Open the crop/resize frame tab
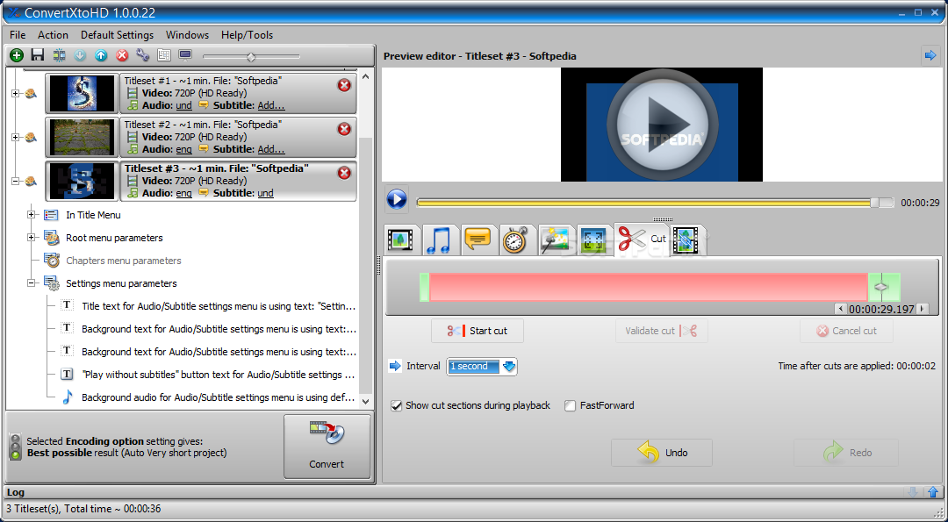 (593, 240)
